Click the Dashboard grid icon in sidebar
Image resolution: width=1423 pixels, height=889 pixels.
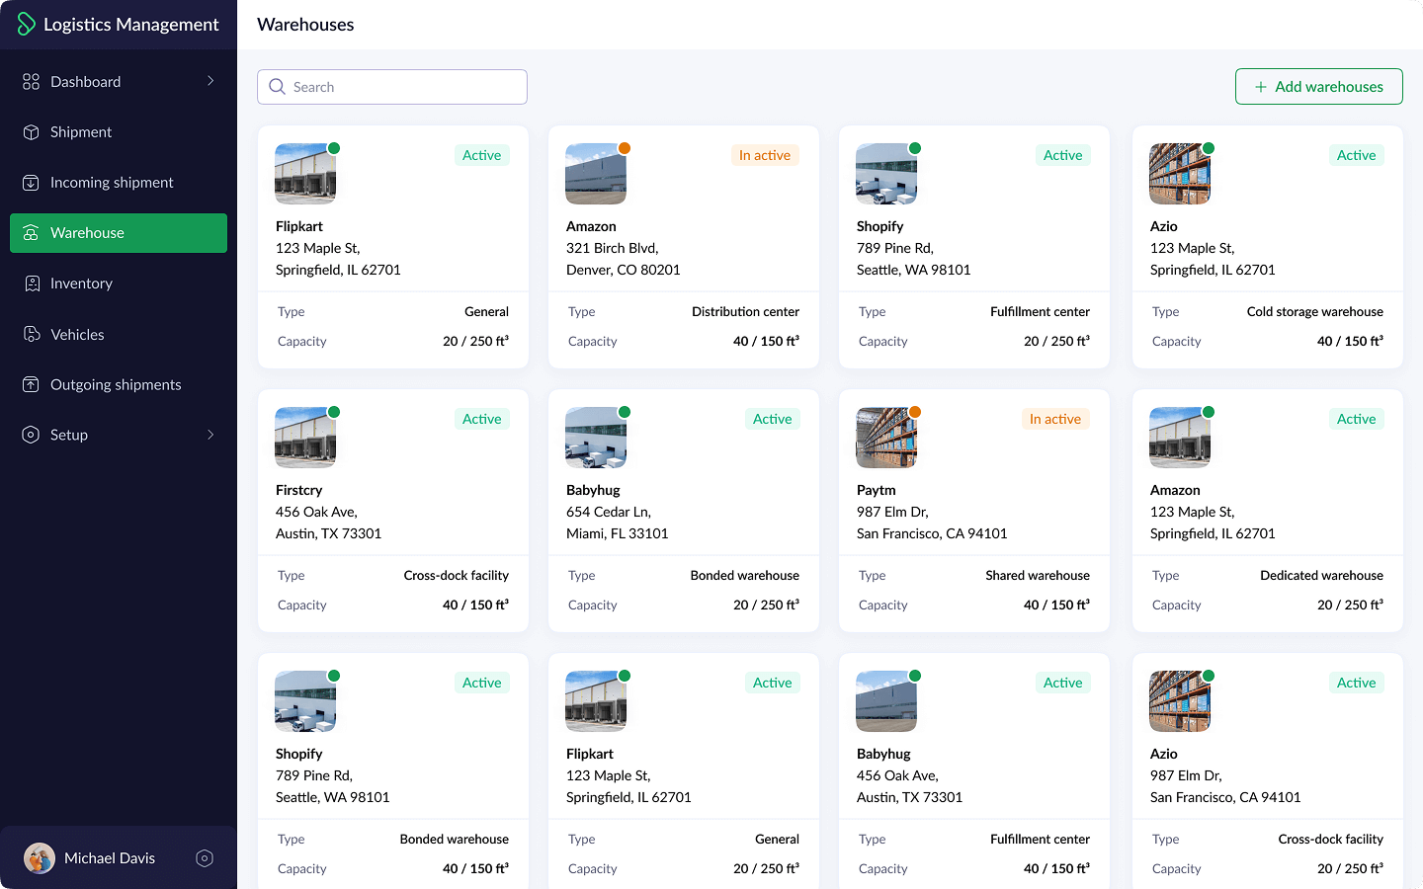click(32, 82)
